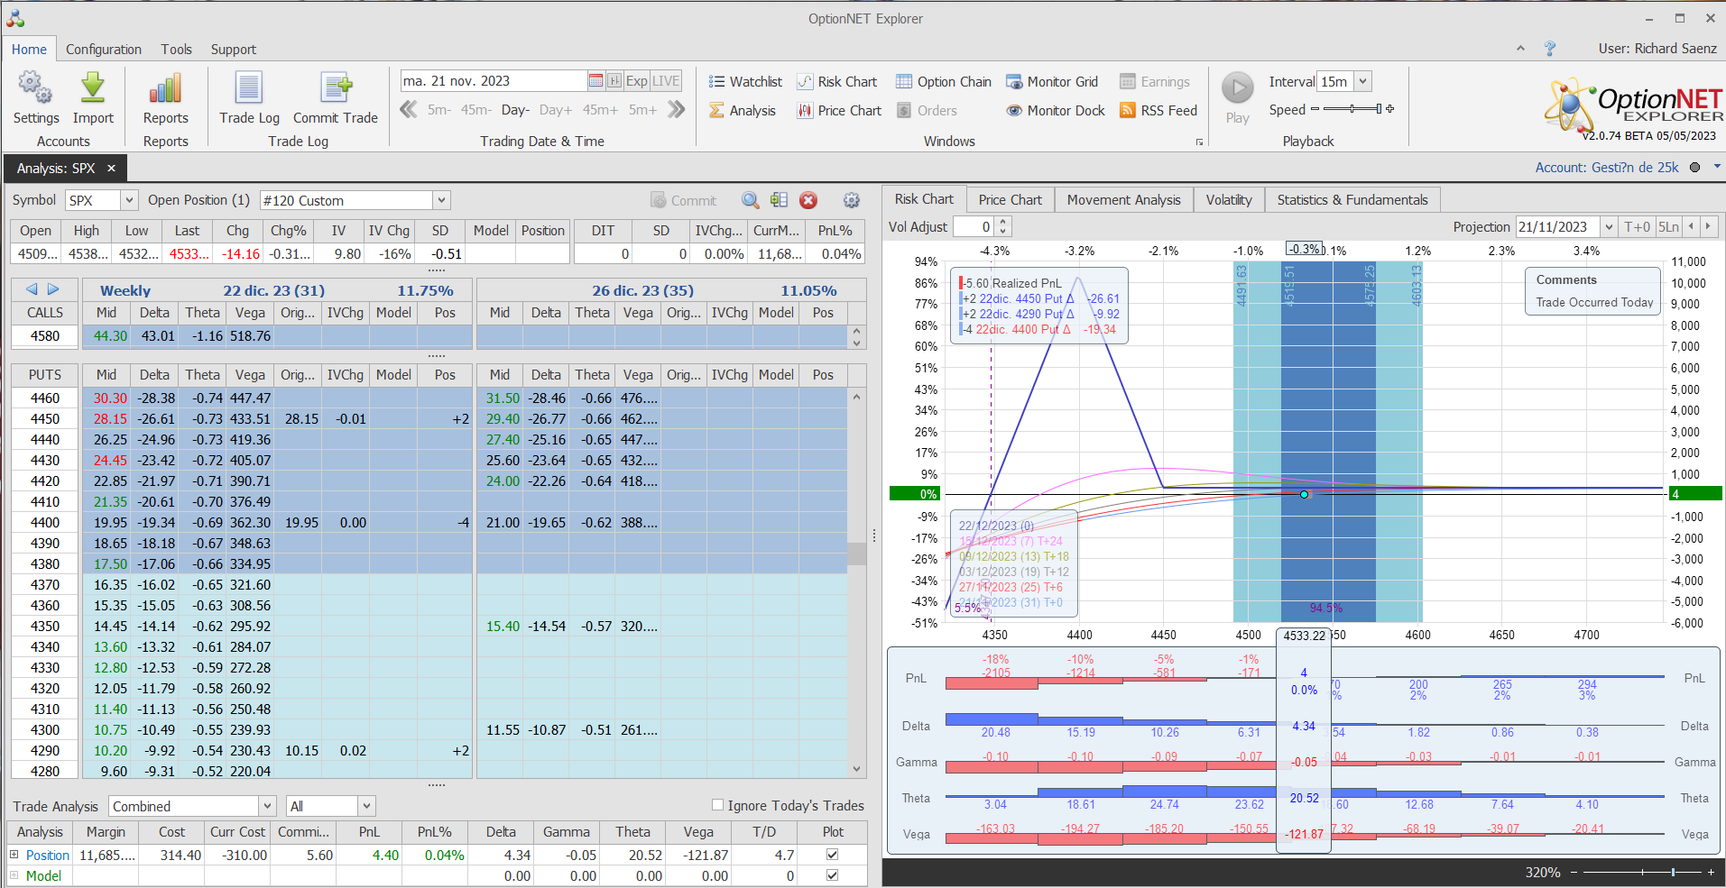Switch to the Movement Analysis tab
Screen dimensions: 1726x888
tap(1123, 200)
